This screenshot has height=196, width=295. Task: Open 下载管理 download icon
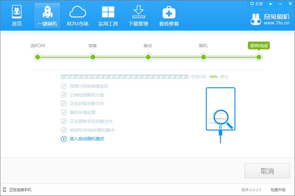coord(138,12)
